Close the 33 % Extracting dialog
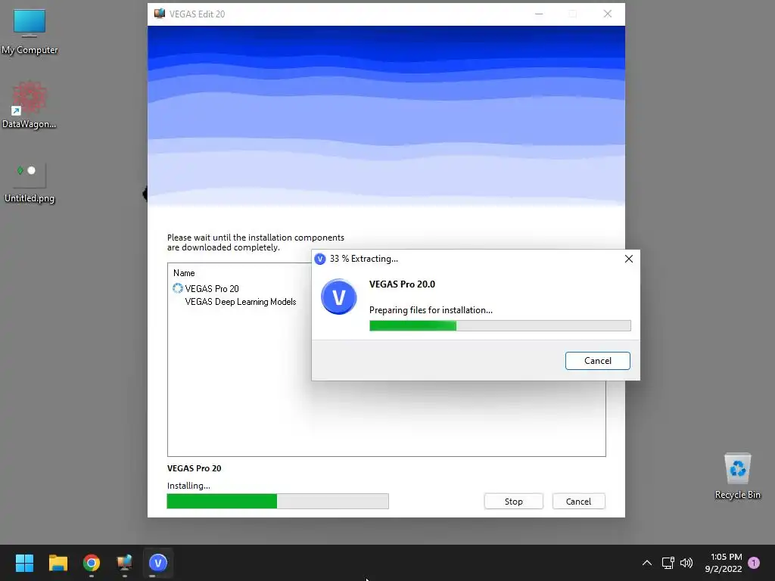 [x=629, y=259]
